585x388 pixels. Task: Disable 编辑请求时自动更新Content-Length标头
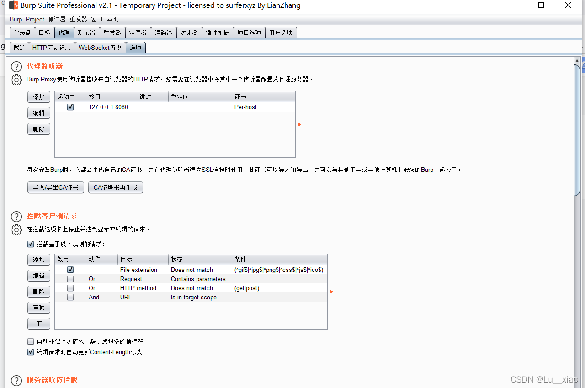click(31, 352)
